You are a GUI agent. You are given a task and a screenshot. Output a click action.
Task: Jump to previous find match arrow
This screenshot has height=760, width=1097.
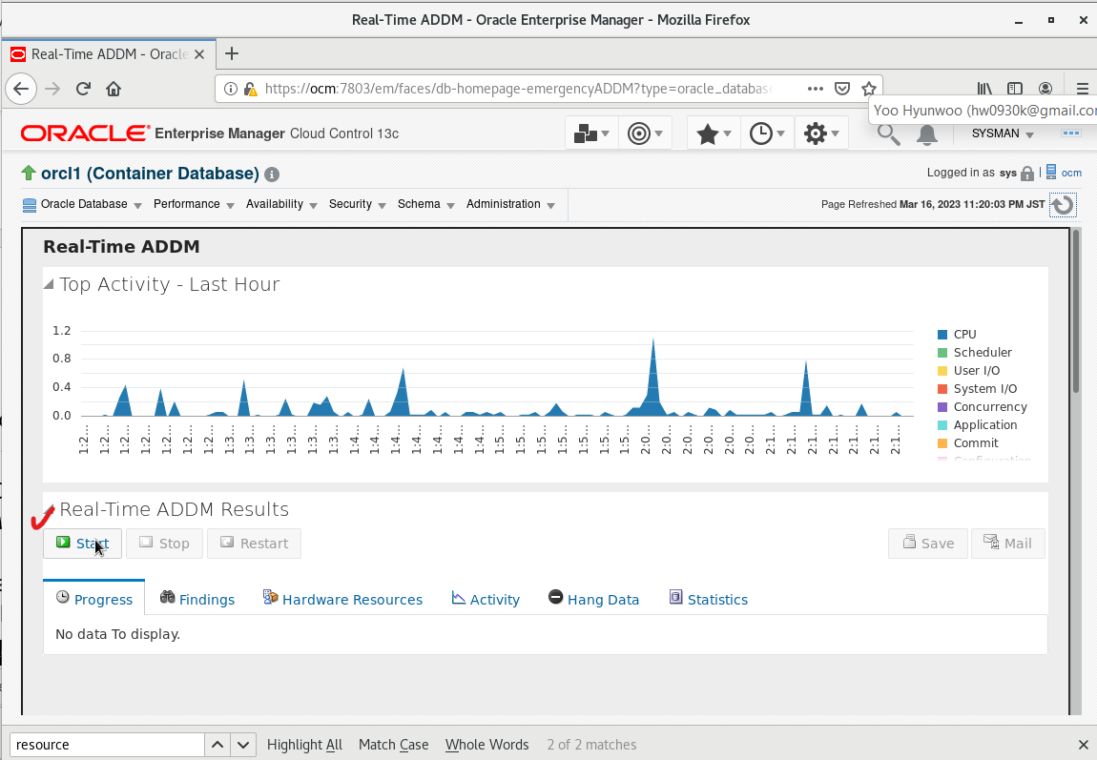[x=217, y=745]
